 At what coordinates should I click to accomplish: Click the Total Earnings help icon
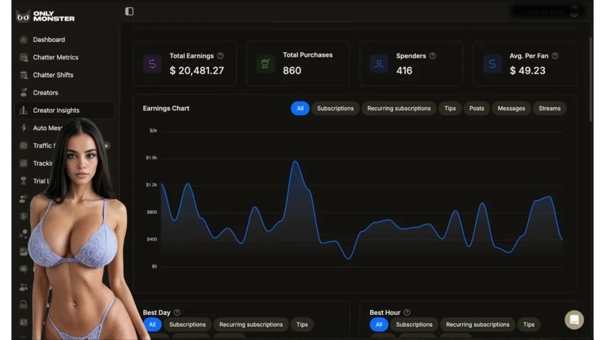point(220,56)
